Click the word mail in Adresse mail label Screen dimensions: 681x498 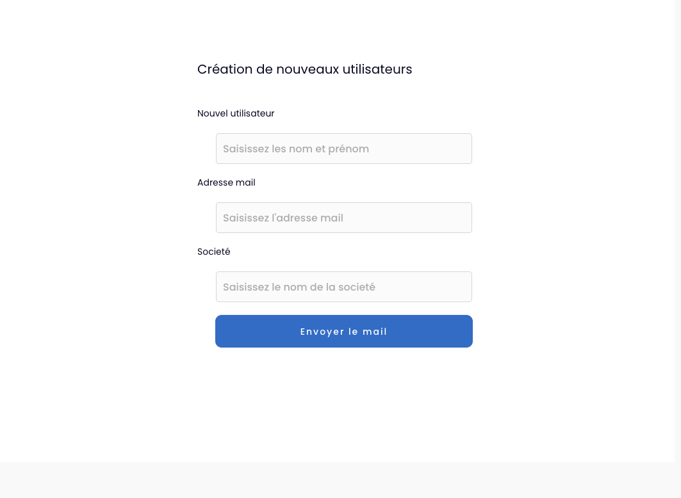coord(245,182)
